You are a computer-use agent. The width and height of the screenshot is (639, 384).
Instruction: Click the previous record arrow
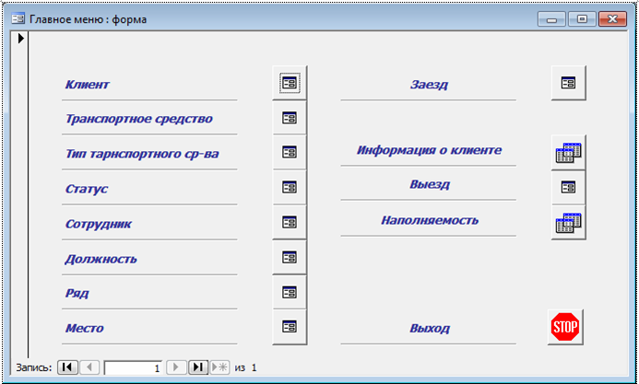pyautogui.click(x=89, y=367)
